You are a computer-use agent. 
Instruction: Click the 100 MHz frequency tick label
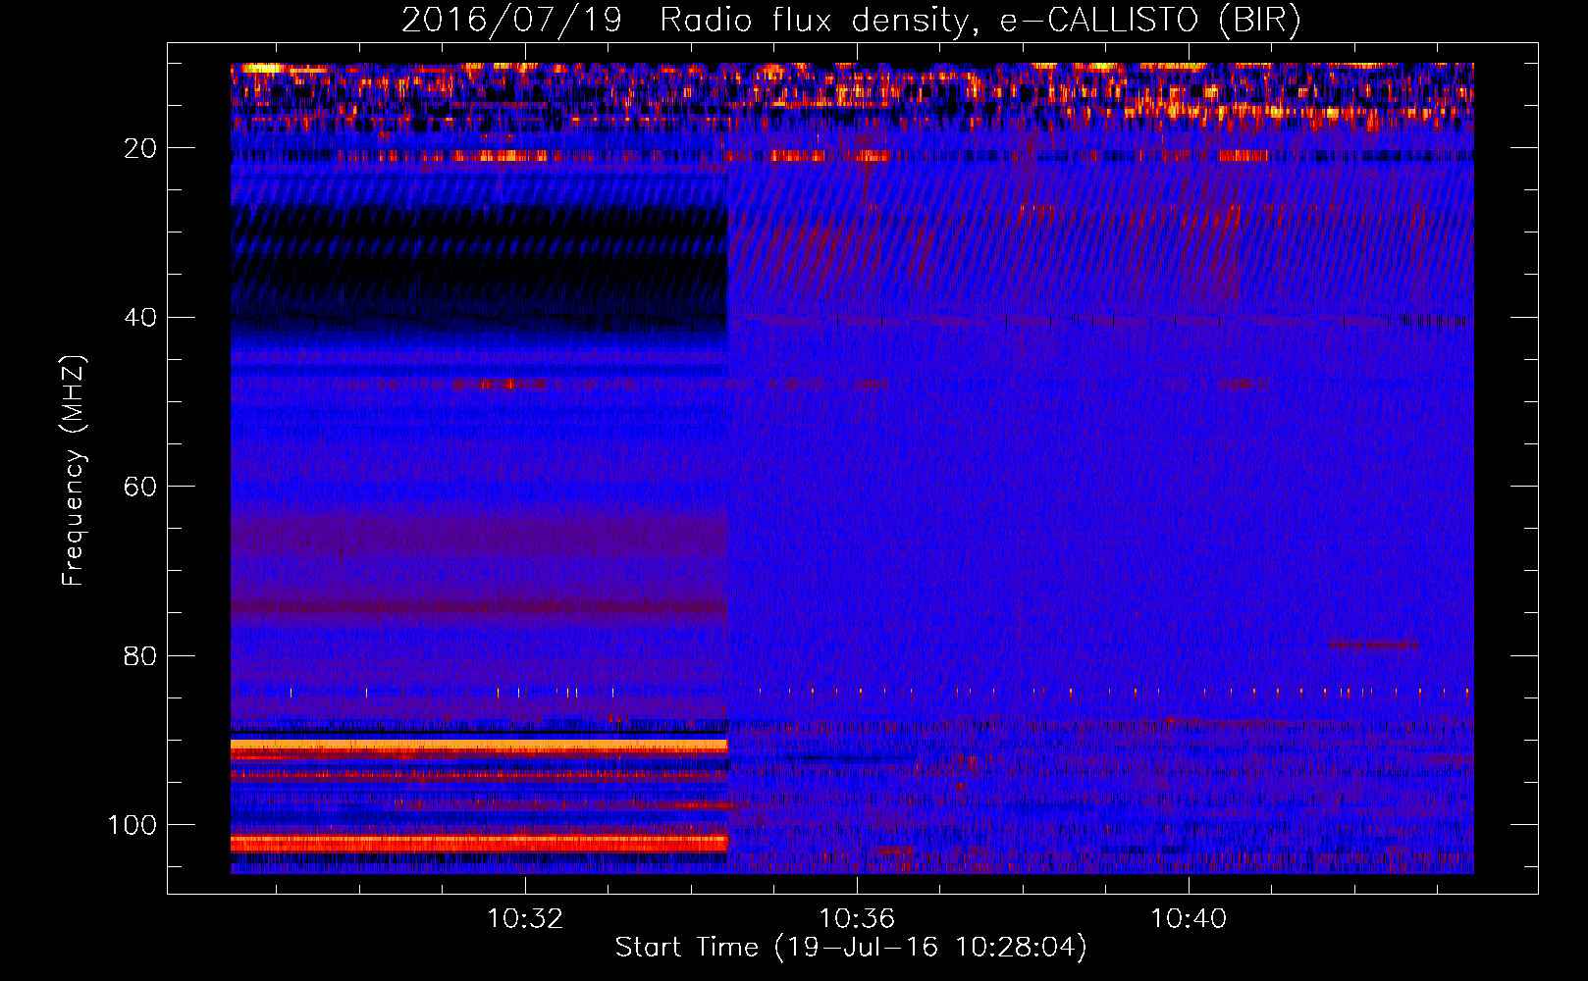click(132, 825)
